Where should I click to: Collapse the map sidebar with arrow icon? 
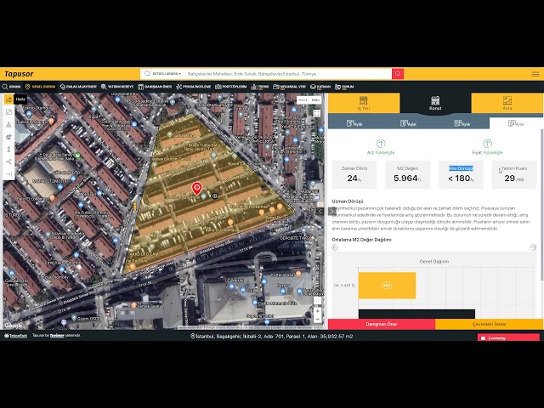(x=8, y=173)
